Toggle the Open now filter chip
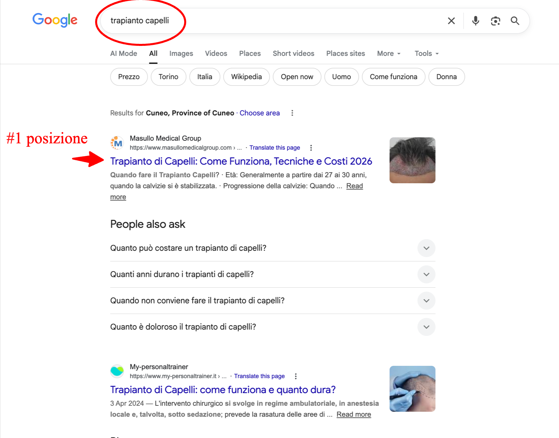This screenshot has height=438, width=559. (297, 77)
